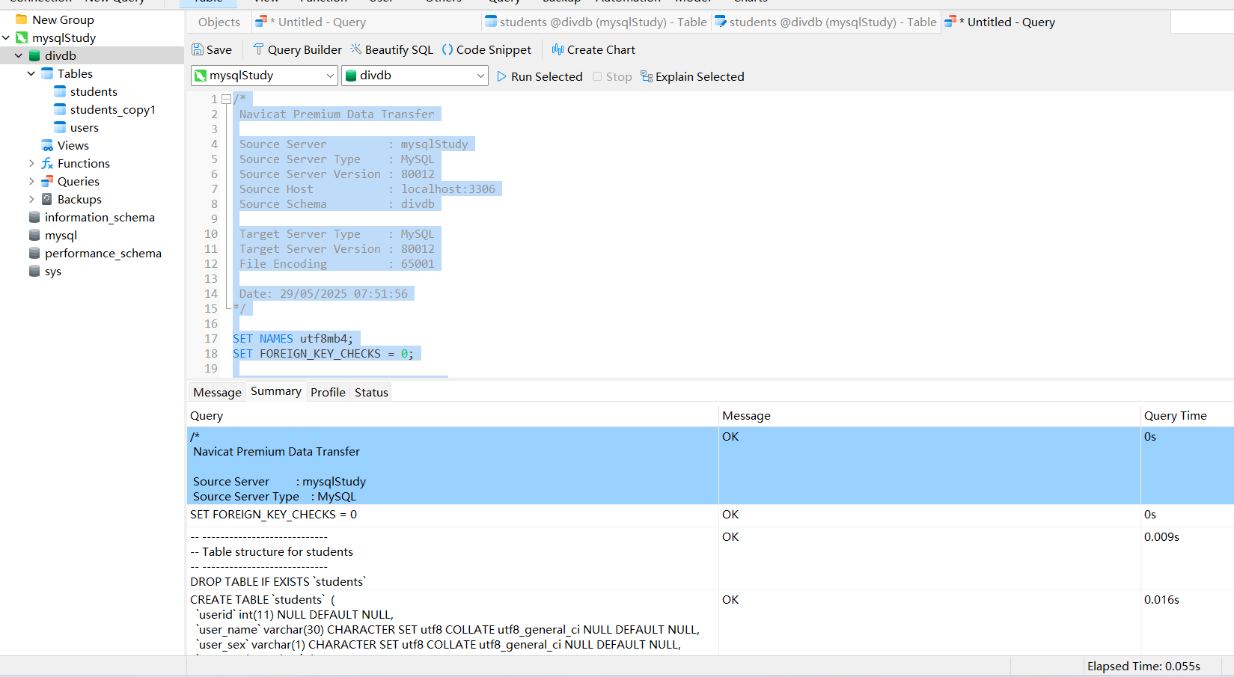Image resolution: width=1234 pixels, height=677 pixels.
Task: Switch to the Message result tab
Action: pyautogui.click(x=217, y=392)
